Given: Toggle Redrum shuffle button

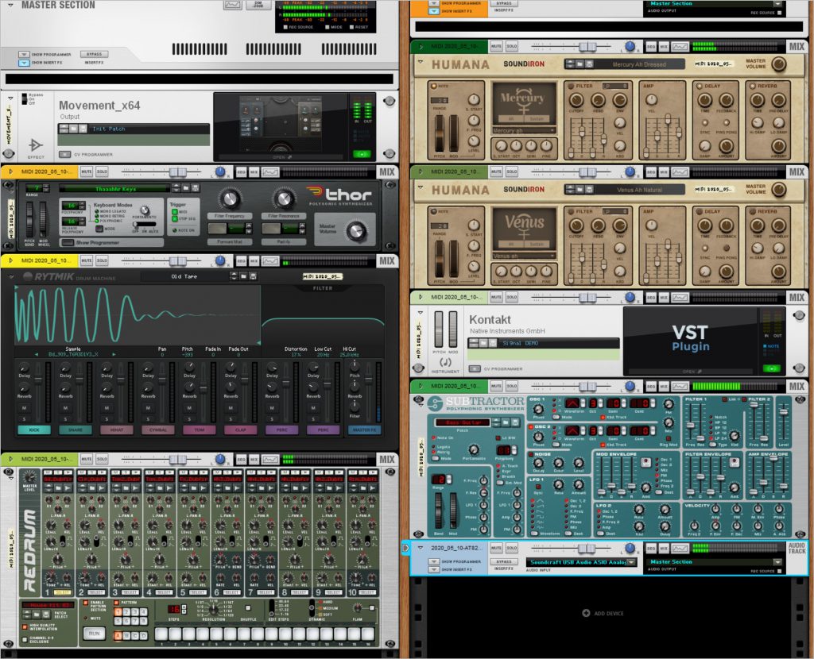Looking at the screenshot, I should tap(248, 607).
